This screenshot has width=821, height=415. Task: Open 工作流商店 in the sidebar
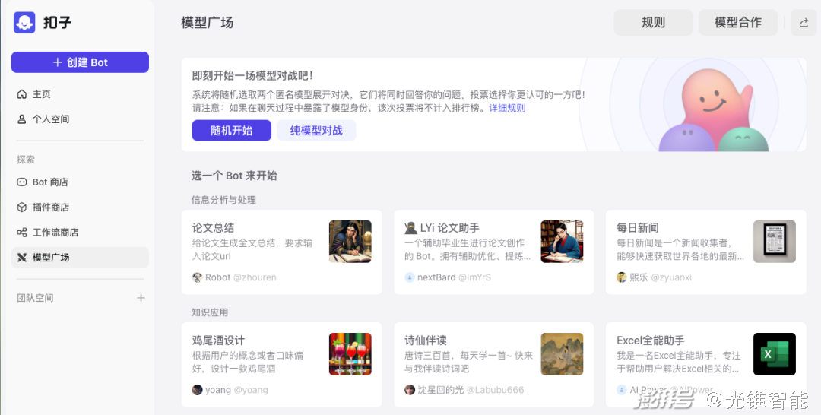click(80, 233)
